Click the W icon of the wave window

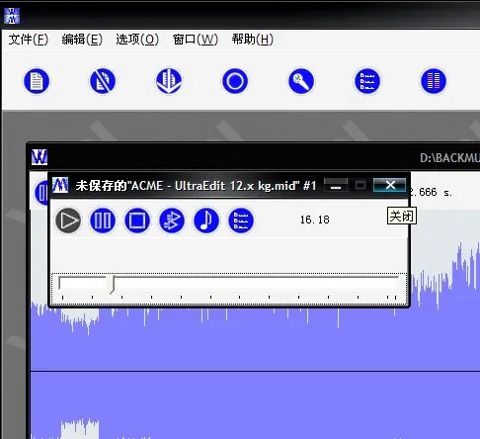(40, 157)
